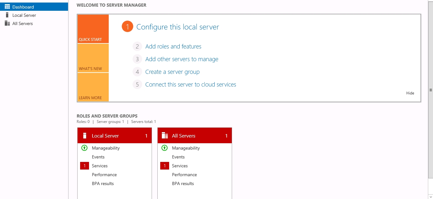Open Dashboard in the left navigation
Screen dimensions: 433x199
pyautogui.click(x=34, y=7)
